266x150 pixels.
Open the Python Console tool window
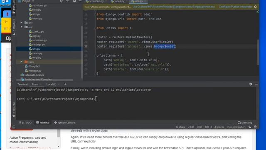[x=65, y=122]
